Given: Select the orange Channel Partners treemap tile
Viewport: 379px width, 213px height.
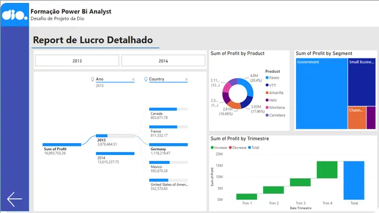Looking at the screenshot, I should coord(357,118).
